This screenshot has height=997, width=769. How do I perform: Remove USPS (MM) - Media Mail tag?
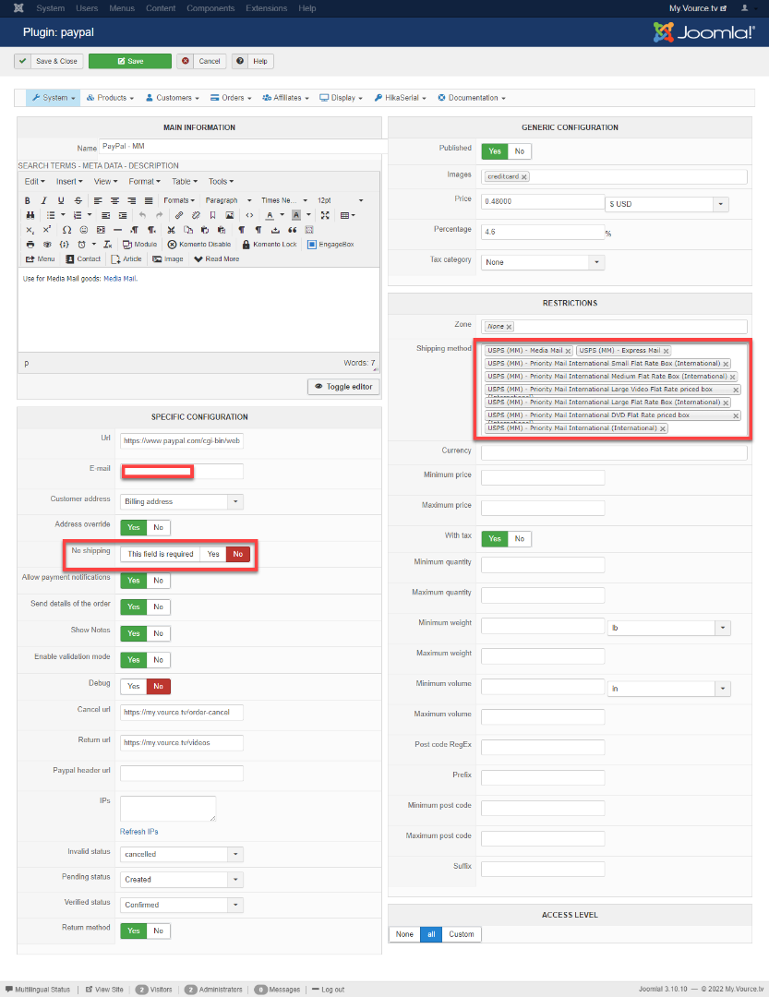coord(568,351)
